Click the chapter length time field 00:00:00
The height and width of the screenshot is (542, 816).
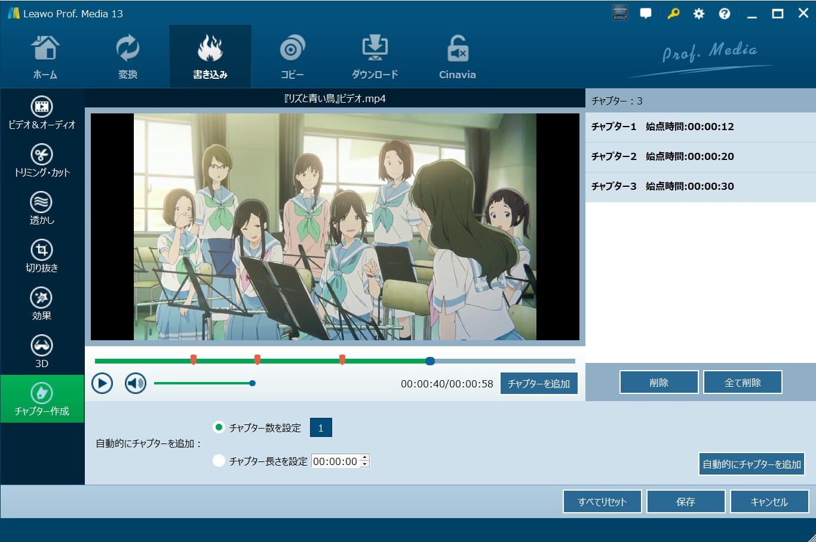(336, 461)
